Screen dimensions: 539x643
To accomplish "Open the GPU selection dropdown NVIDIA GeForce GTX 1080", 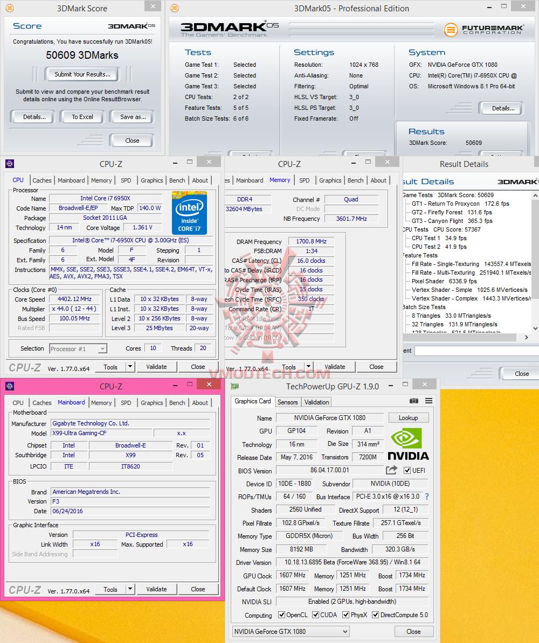I will [x=291, y=632].
